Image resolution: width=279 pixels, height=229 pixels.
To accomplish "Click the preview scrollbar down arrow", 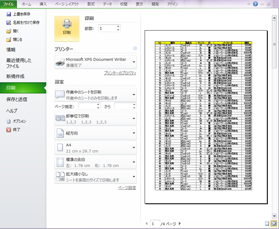I will pos(274,216).
